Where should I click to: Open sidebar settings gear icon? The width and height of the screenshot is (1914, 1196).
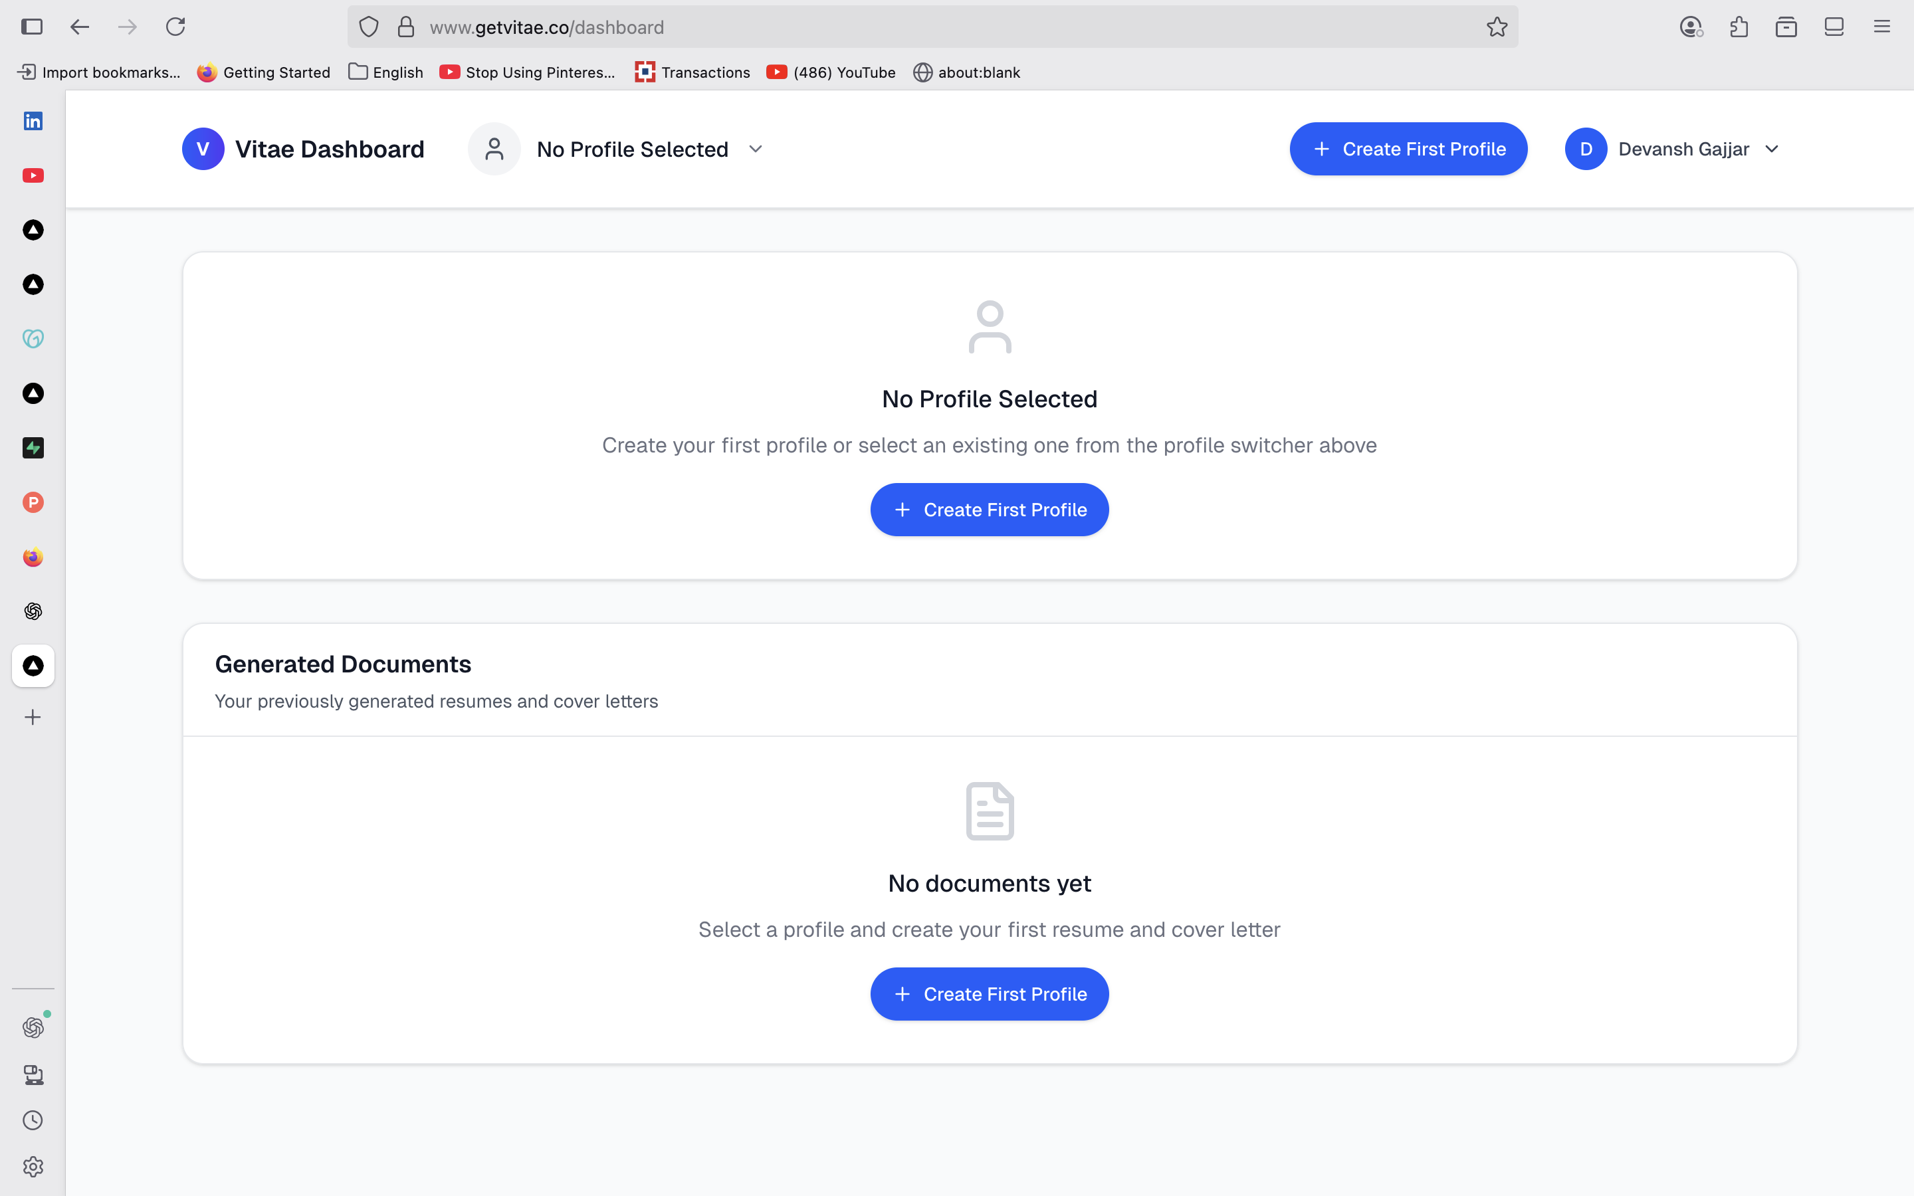[x=33, y=1167]
